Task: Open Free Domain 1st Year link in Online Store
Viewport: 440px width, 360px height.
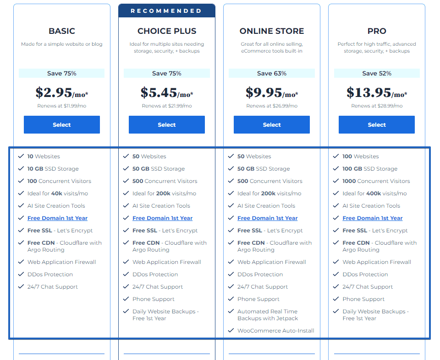Action: coord(267,218)
